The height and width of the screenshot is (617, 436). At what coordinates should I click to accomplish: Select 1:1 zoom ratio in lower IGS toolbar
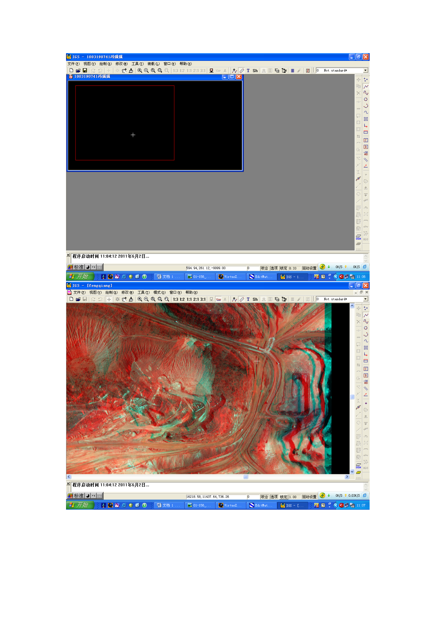click(x=189, y=299)
